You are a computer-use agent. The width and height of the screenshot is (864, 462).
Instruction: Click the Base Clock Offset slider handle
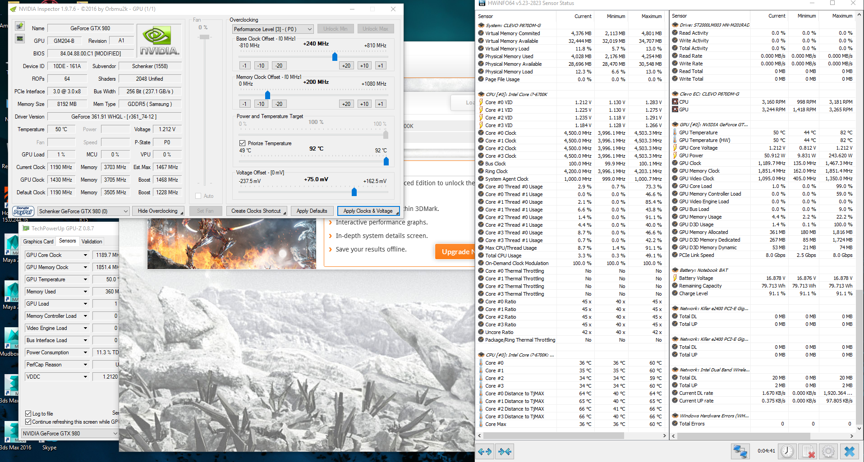(335, 57)
